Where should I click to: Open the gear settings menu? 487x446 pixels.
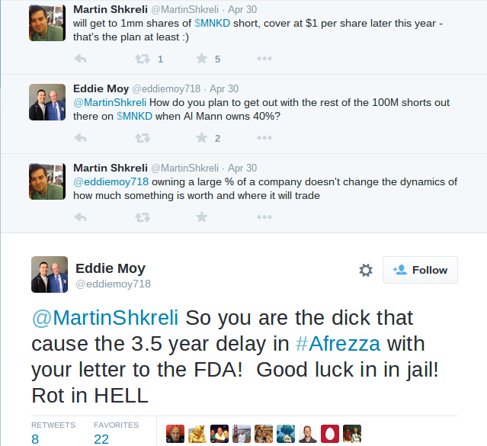pyautogui.click(x=366, y=271)
